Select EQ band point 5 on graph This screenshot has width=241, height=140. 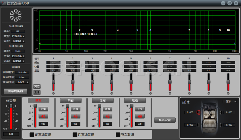point(137,30)
